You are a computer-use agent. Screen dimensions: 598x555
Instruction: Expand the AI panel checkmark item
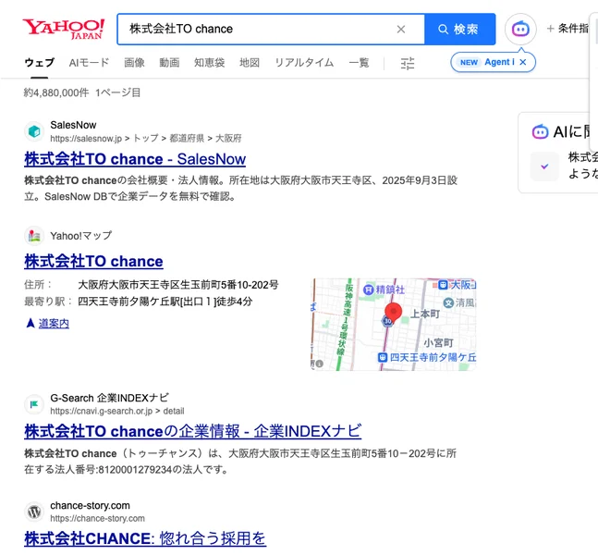pos(544,166)
